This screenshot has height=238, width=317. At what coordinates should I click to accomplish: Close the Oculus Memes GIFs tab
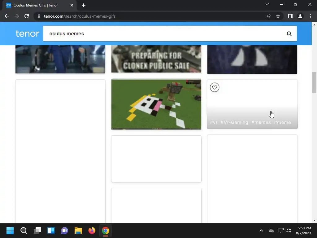tap(72, 5)
